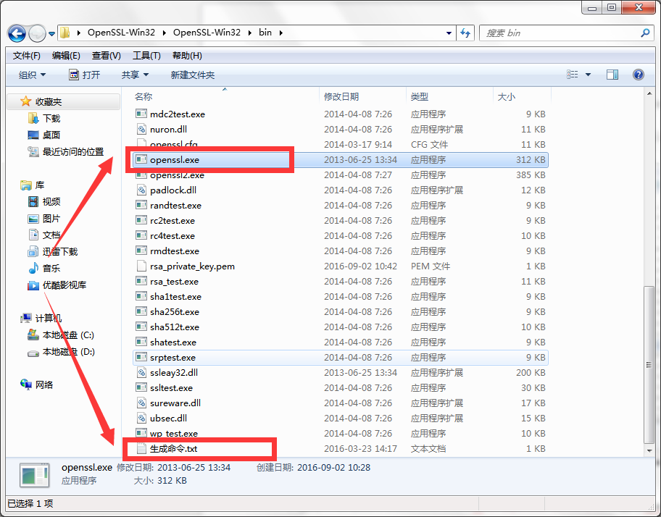This screenshot has width=661, height=517.
Task: Click the 打开 toolbar button
Action: click(85, 75)
